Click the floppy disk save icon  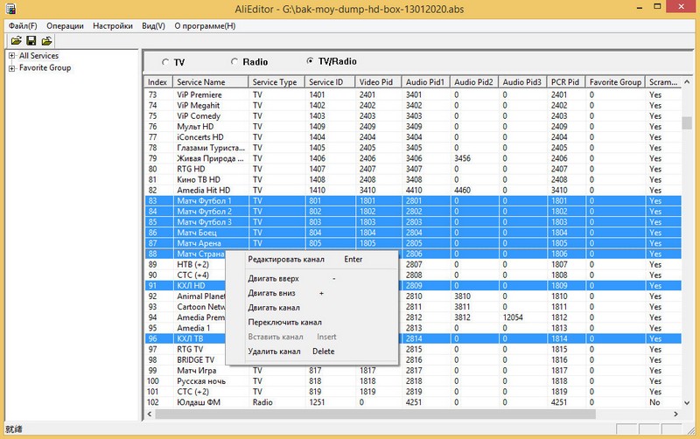coord(31,41)
